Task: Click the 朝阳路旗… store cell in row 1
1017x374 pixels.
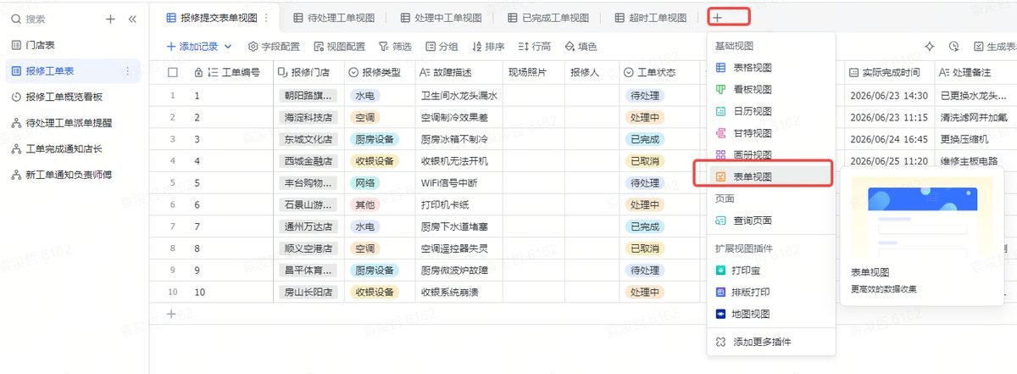Action: click(308, 96)
